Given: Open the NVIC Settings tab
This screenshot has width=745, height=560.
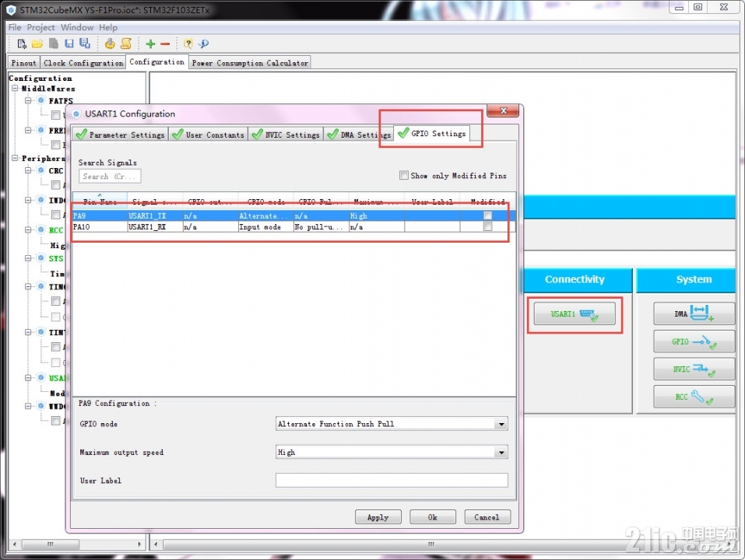Looking at the screenshot, I should pyautogui.click(x=286, y=135).
